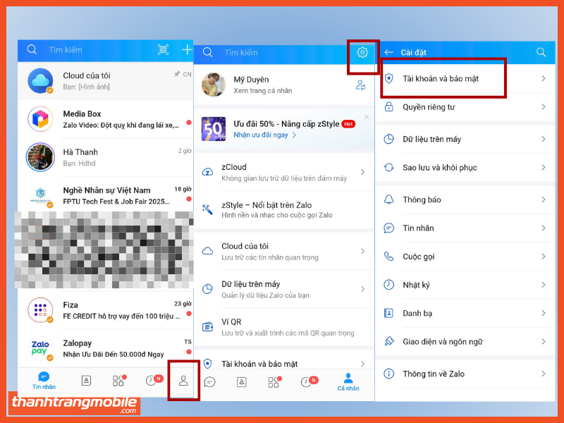Tap search magnifier in chat list header
Image resolution: width=564 pixels, height=423 pixels.
[x=32, y=49]
